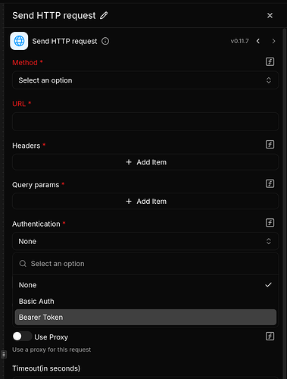Add Item under Headers
287x379 pixels.
(x=145, y=162)
